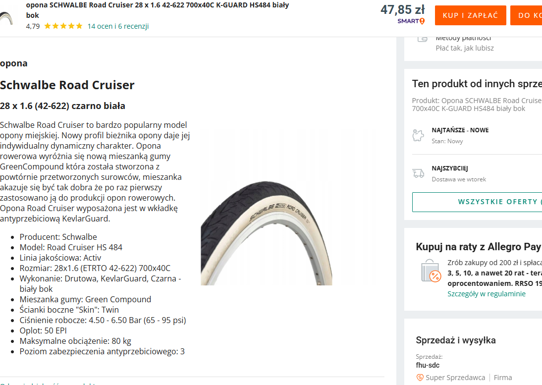Click the Super Sprzedawca badge icon
This screenshot has height=385, width=542.
[420, 378]
